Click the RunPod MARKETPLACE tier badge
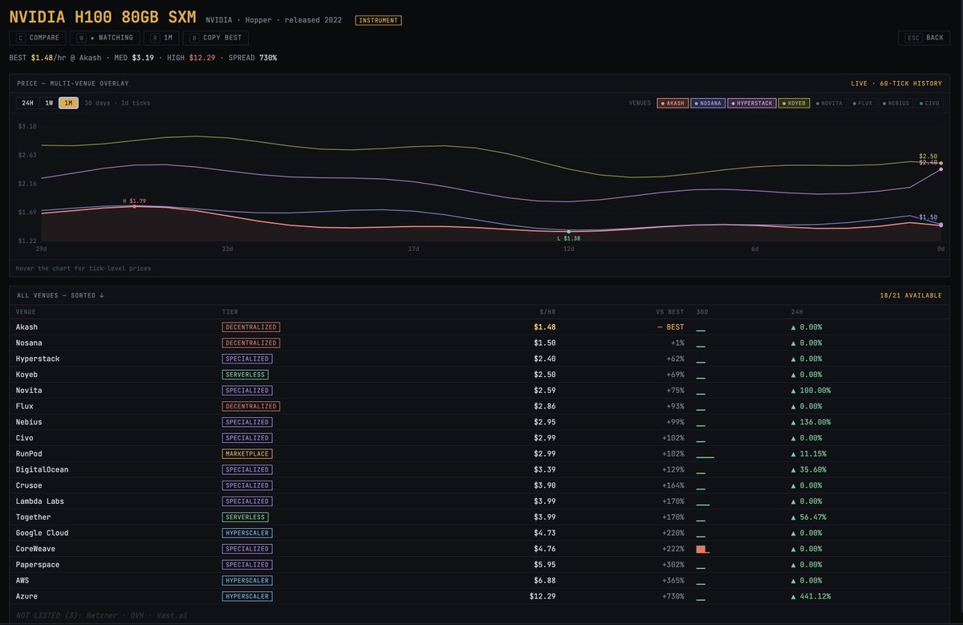This screenshot has height=625, width=963. click(x=247, y=454)
